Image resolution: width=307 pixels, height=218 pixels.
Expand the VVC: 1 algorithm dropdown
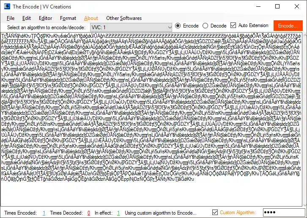pyautogui.click(x=131, y=27)
